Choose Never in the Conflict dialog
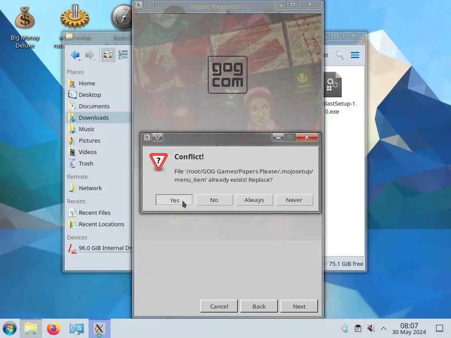This screenshot has width=451, height=338. click(294, 200)
